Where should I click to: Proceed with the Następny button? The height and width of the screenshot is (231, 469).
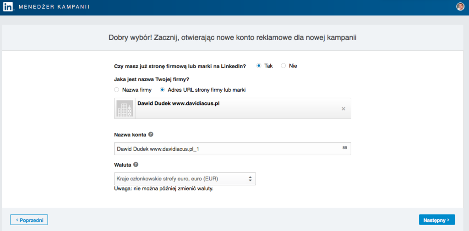pos(436,220)
